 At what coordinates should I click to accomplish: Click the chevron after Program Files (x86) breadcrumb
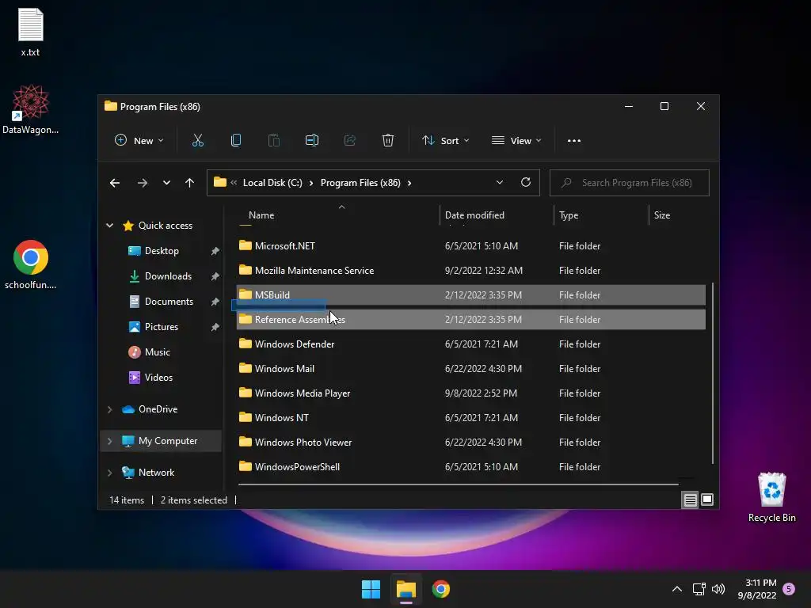pyautogui.click(x=409, y=183)
